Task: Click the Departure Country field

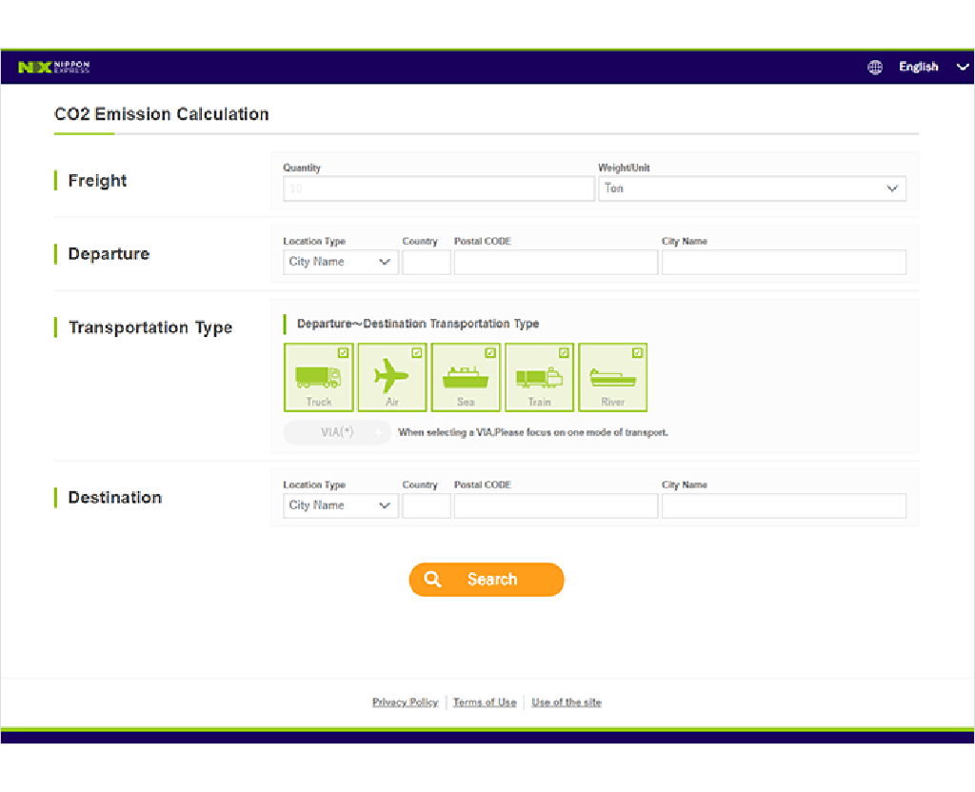Action: coord(426,262)
